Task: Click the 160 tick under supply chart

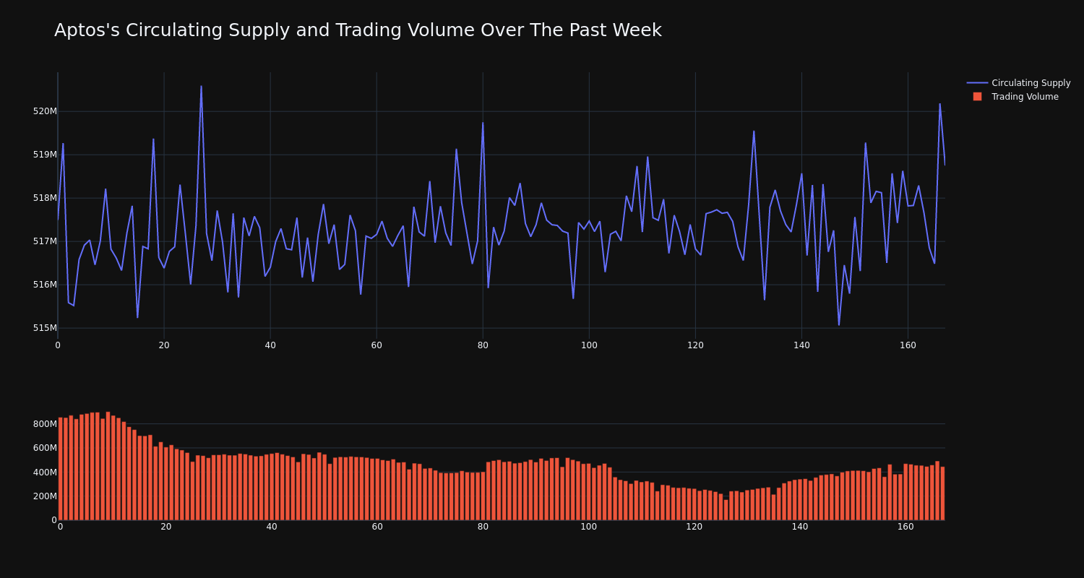Action: tap(908, 345)
